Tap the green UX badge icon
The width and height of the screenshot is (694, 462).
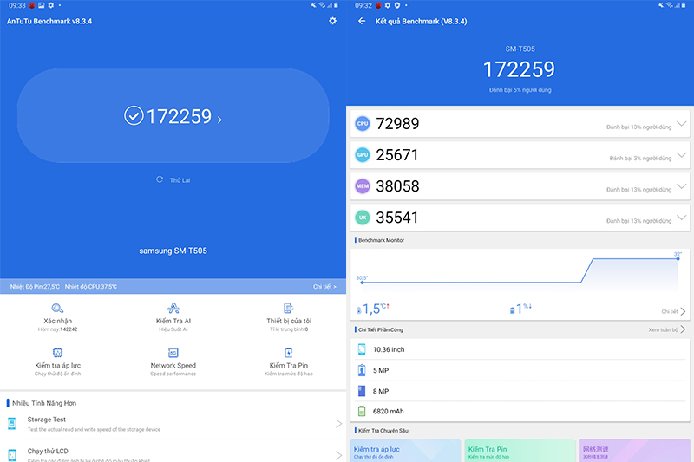(x=363, y=218)
